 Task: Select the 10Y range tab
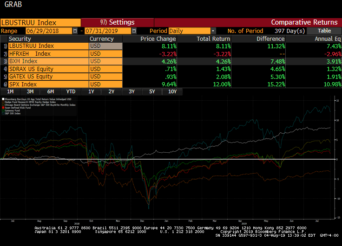pyautogui.click(x=172, y=91)
